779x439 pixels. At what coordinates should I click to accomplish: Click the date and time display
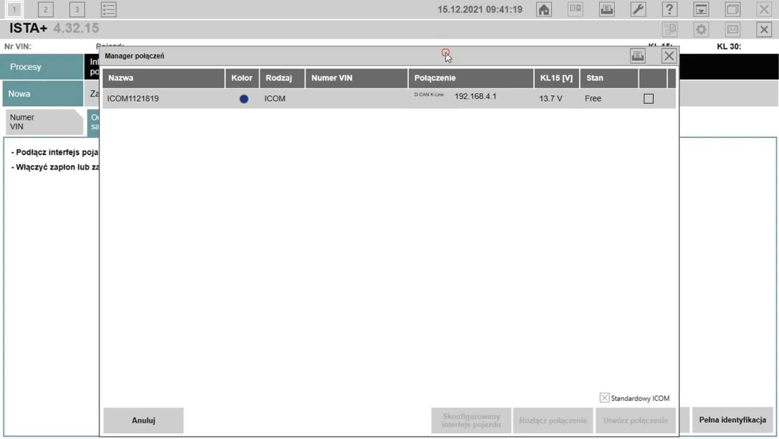pos(480,10)
